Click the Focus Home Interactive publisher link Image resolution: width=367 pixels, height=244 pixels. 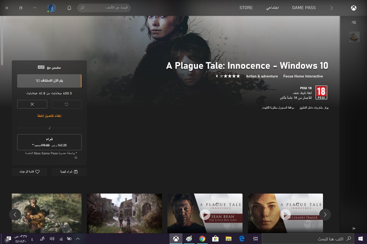coord(303,76)
